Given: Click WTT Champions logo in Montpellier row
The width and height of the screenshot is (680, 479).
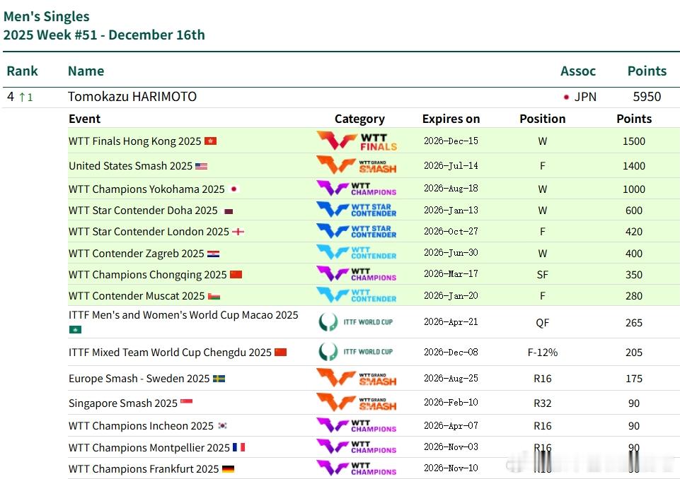Looking at the screenshot, I should (x=357, y=447).
